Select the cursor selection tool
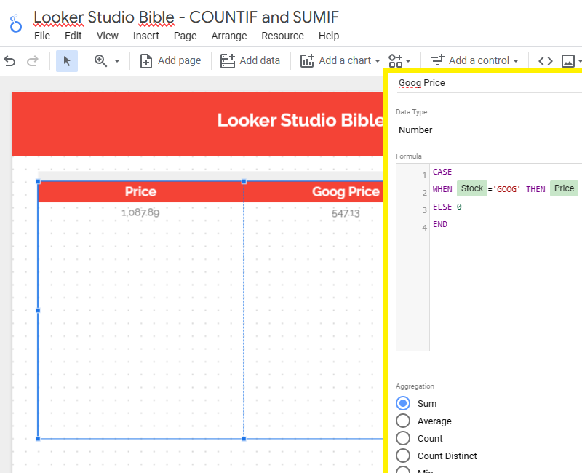The image size is (582, 473). (x=66, y=61)
